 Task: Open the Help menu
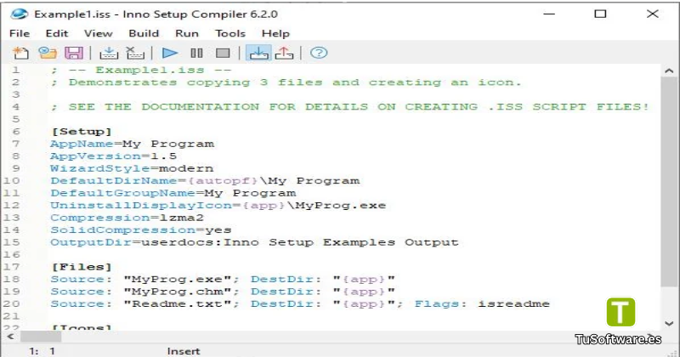(275, 33)
